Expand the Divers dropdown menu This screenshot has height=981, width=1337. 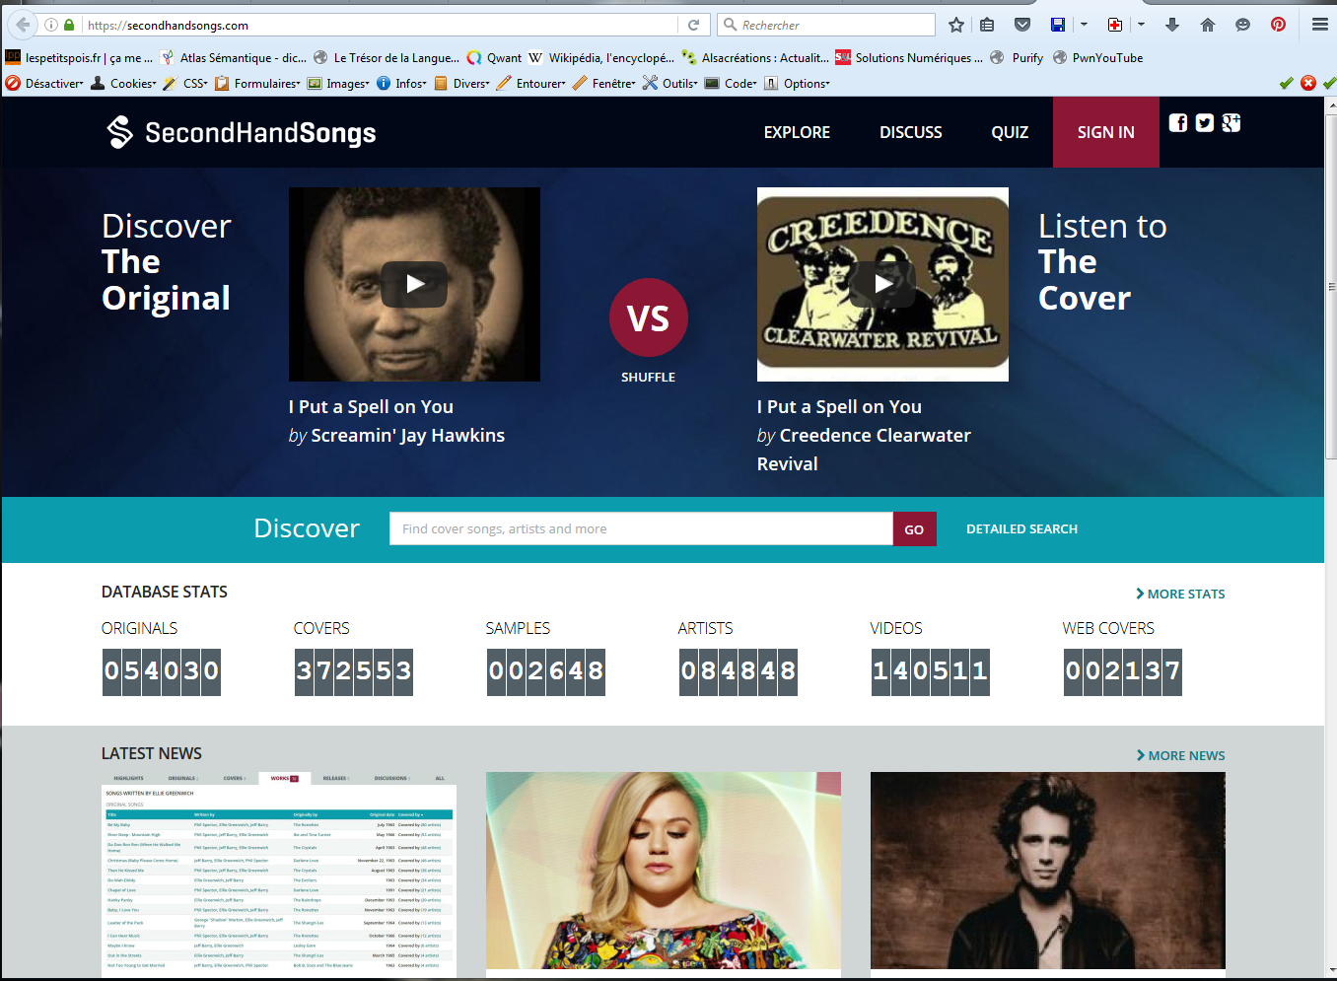click(461, 84)
